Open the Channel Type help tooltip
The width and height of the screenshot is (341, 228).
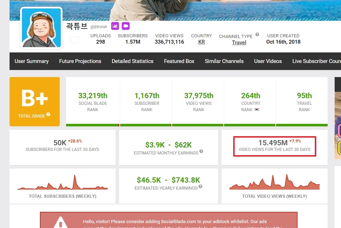[257, 34]
